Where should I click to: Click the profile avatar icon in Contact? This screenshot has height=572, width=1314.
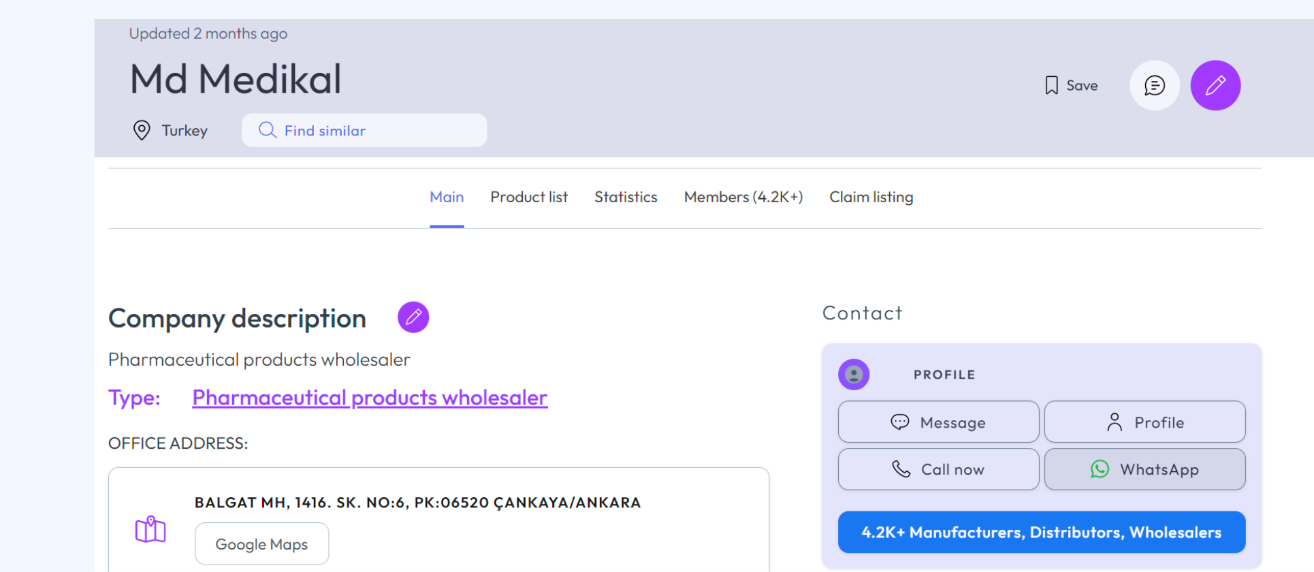854,375
